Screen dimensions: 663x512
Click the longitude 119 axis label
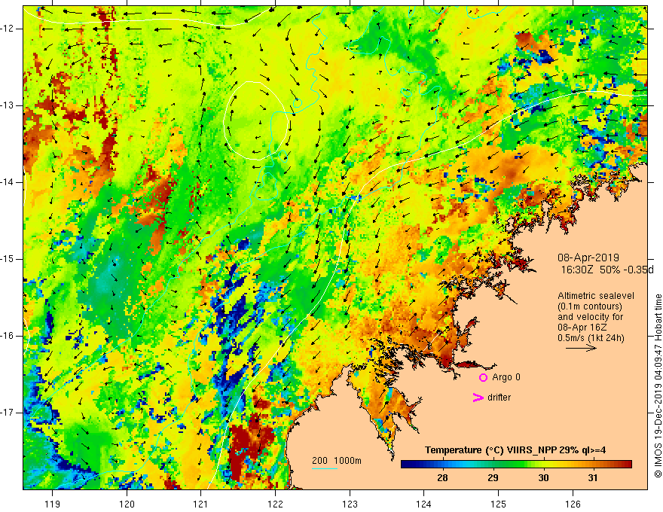point(53,504)
